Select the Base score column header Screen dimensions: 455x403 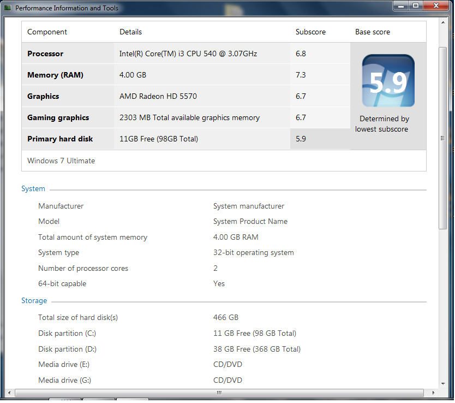(373, 32)
